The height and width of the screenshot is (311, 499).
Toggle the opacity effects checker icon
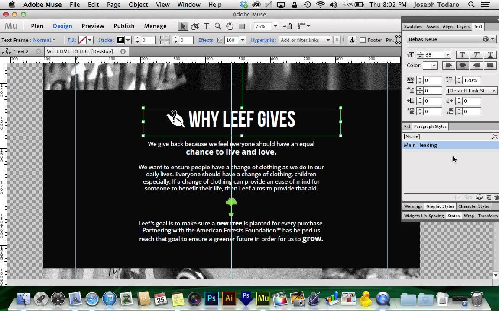(220, 40)
